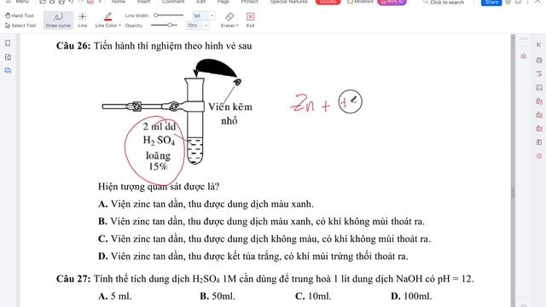
Task: Click the print icon in quick toolbar
Action: pos(61,2)
